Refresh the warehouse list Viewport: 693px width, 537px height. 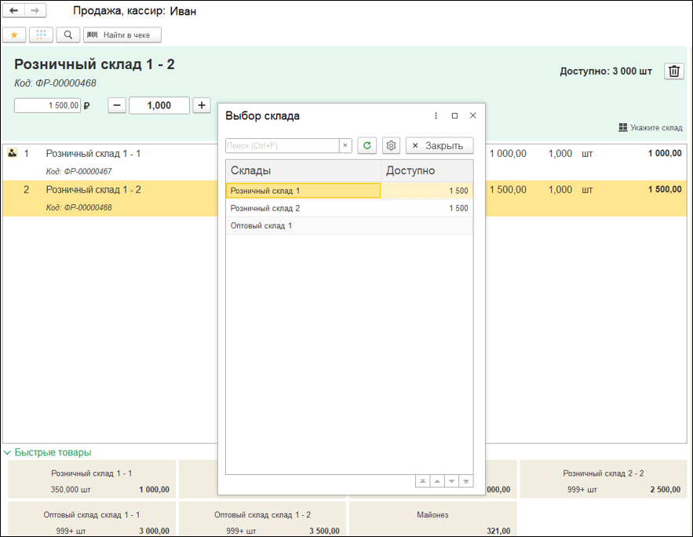(367, 146)
